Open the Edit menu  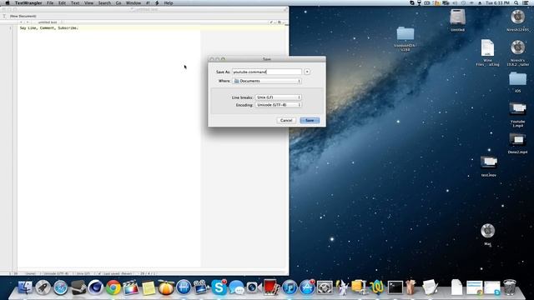coord(62,3)
